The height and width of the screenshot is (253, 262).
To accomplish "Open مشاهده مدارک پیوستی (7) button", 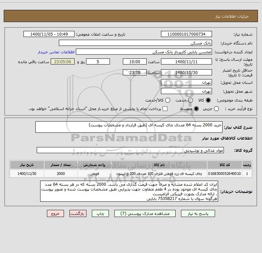I will (145, 214).
